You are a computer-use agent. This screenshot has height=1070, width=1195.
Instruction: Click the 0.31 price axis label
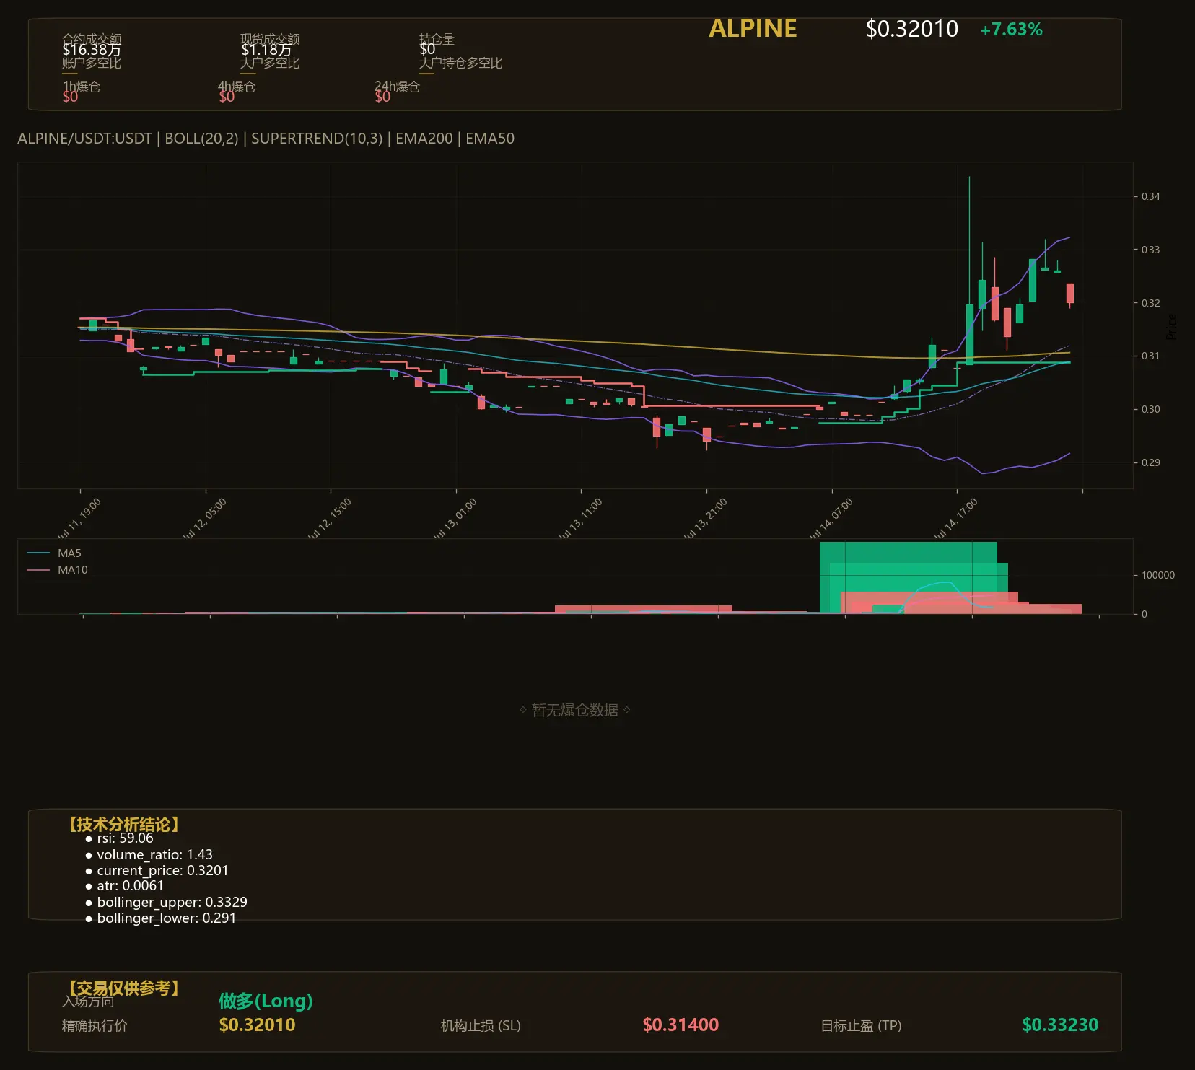(x=1150, y=356)
